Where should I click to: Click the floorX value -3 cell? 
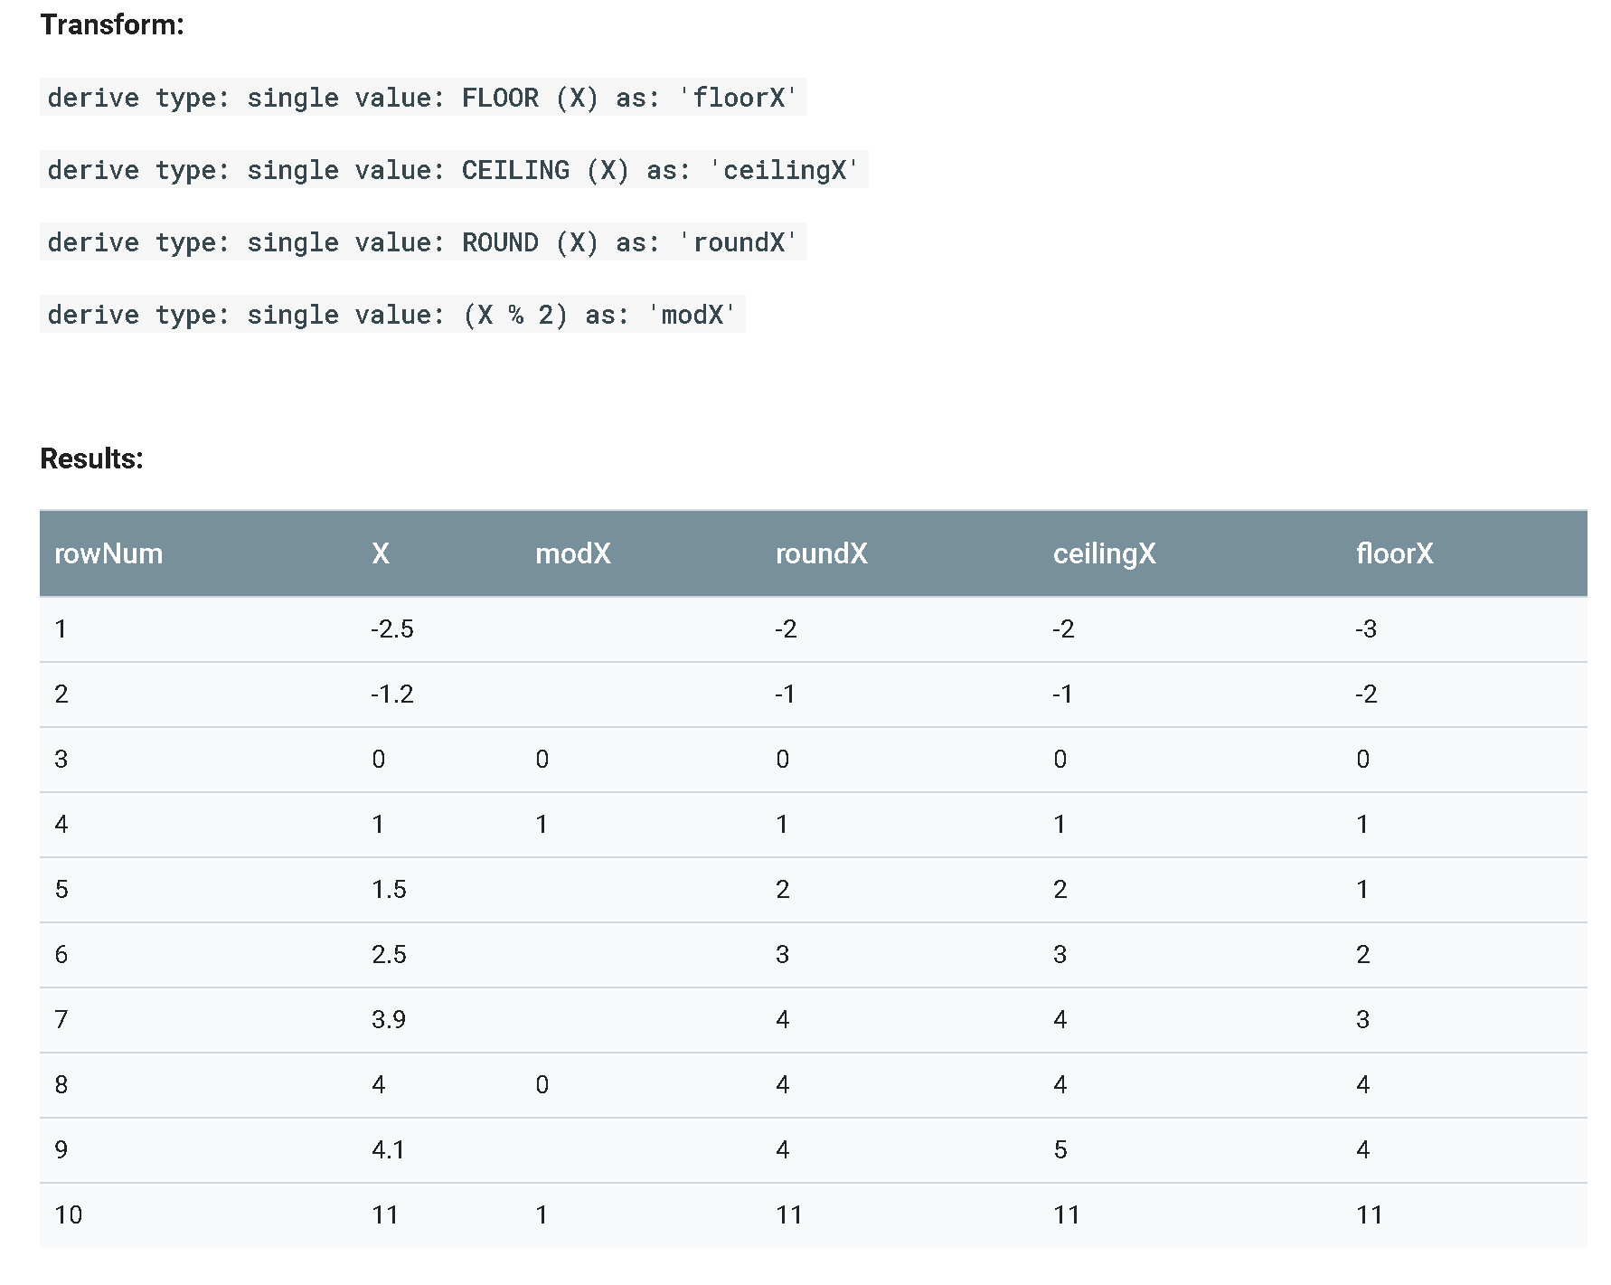[x=1365, y=629]
